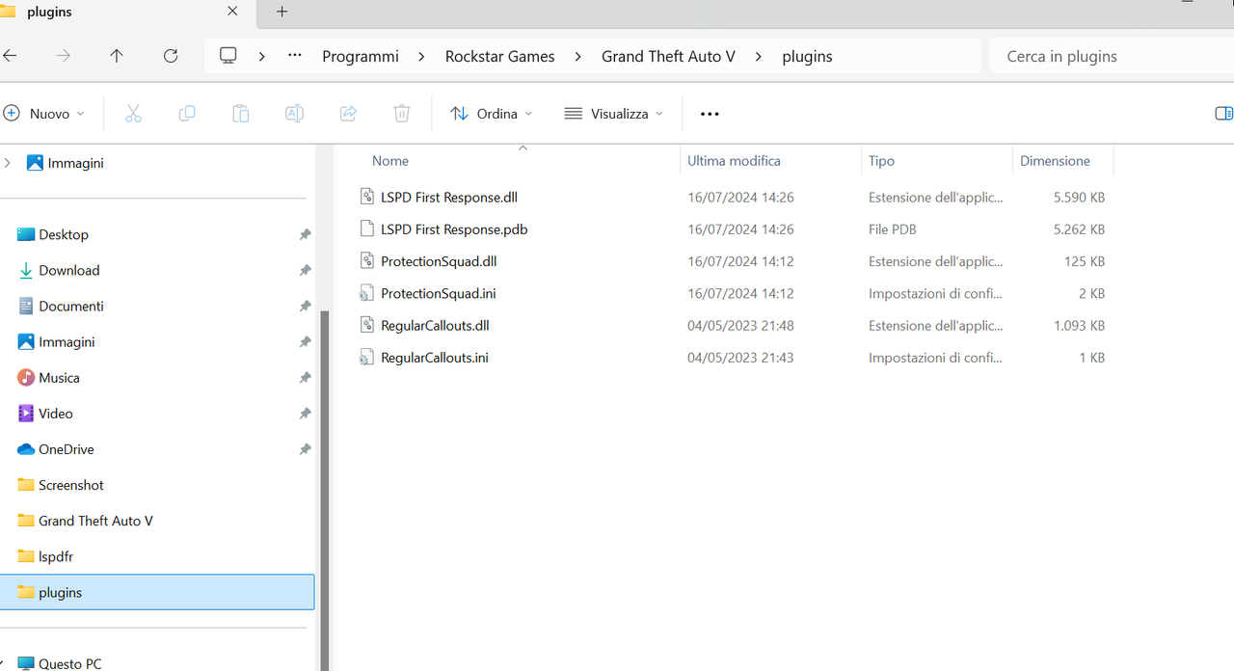
Task: Go back to the previous folder
Action: coord(10,56)
